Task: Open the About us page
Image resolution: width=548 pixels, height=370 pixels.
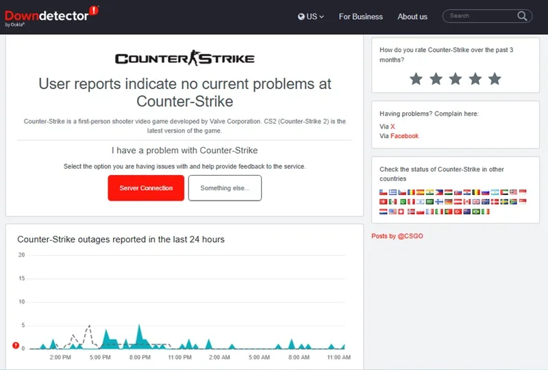Action: point(412,16)
